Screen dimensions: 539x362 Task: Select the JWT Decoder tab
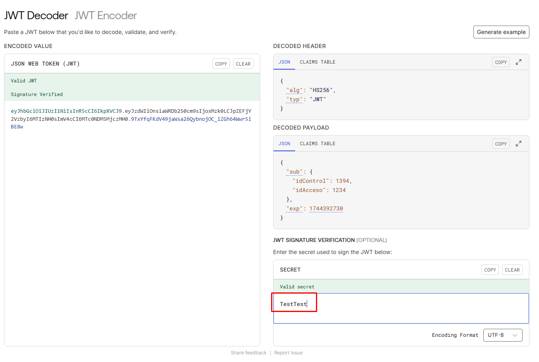tap(36, 16)
